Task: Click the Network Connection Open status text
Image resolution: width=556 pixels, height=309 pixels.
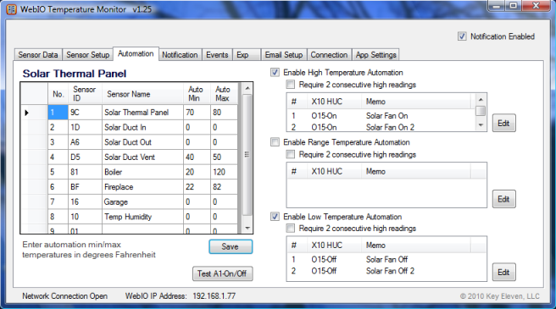Action: pos(65,296)
